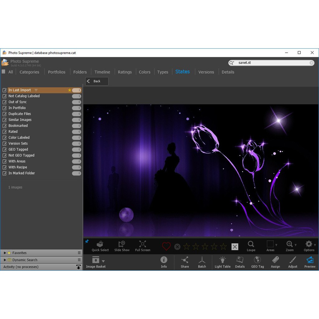
Task: Expand the Dynamic Search panel
Action: tap(5, 260)
